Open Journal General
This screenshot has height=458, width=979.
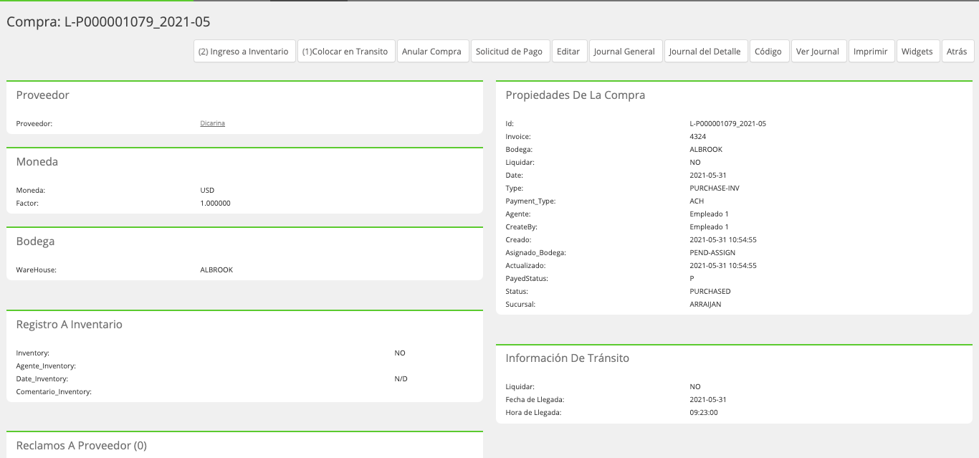(x=625, y=52)
